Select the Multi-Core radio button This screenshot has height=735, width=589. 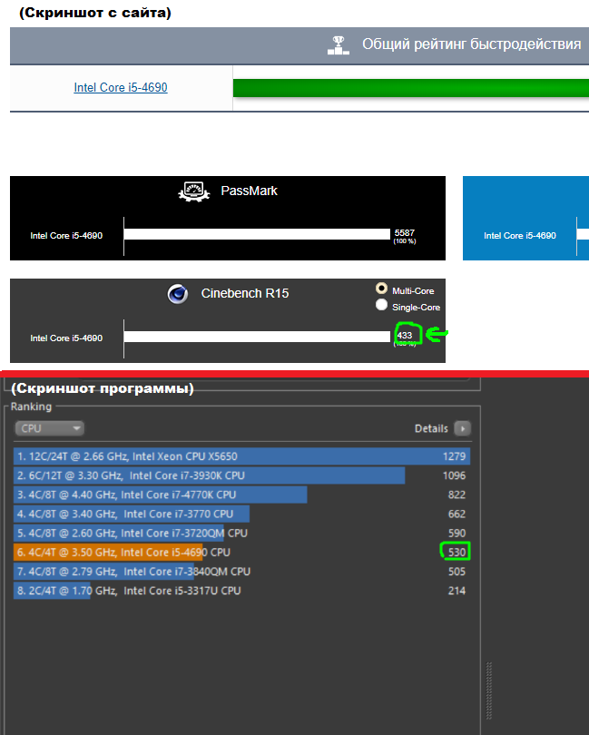pyautogui.click(x=382, y=289)
